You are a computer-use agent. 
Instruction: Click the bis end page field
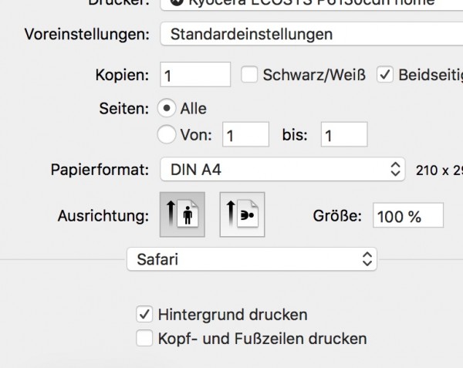click(x=344, y=134)
